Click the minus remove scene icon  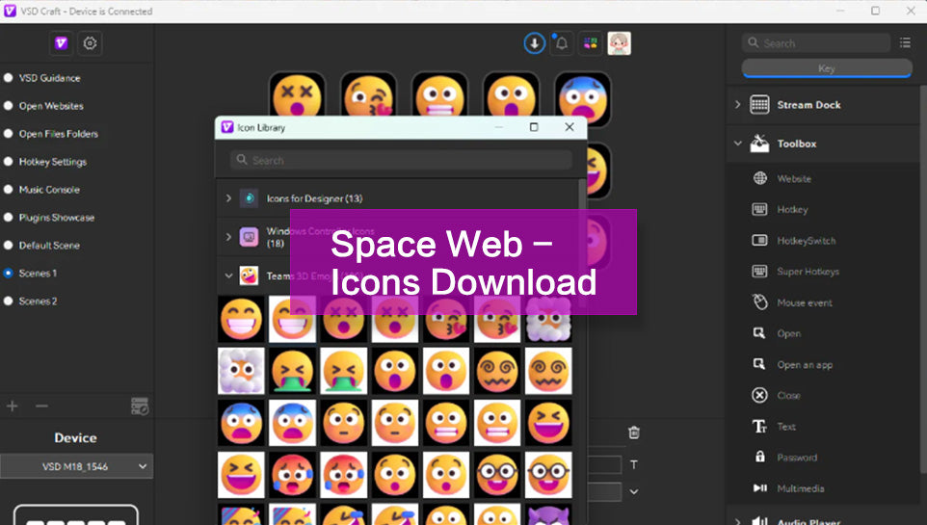point(41,407)
